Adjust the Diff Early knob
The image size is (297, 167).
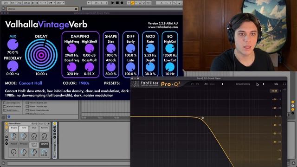(130, 48)
